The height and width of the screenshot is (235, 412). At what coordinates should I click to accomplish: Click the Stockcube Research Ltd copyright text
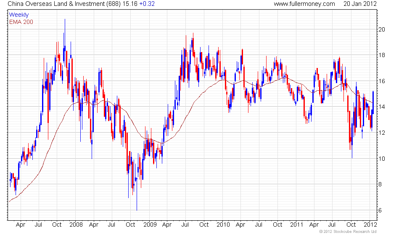coord(348,232)
